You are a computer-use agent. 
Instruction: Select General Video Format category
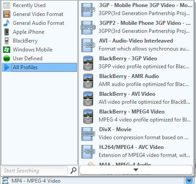(39, 14)
